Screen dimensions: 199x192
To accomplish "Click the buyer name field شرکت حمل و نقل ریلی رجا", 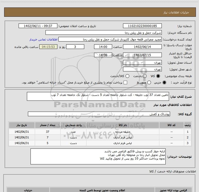I will [104, 32].
